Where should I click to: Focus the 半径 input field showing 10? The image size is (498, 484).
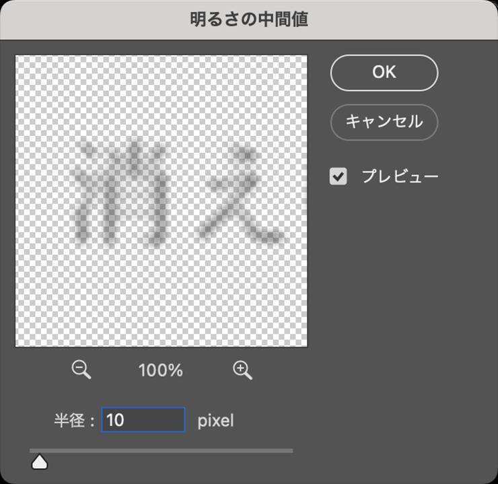point(143,420)
